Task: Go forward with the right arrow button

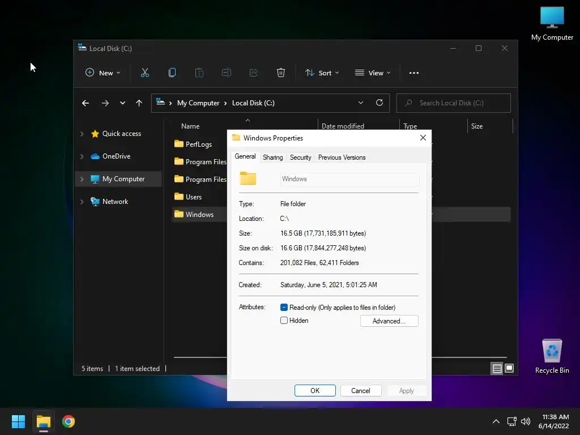Action: coord(105,103)
